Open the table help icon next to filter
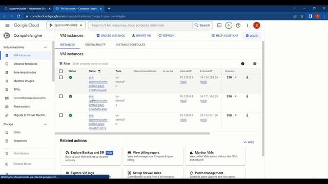 [x=242, y=64]
